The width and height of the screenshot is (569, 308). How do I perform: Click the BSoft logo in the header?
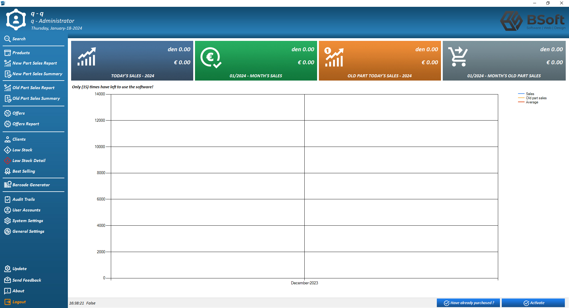point(533,21)
